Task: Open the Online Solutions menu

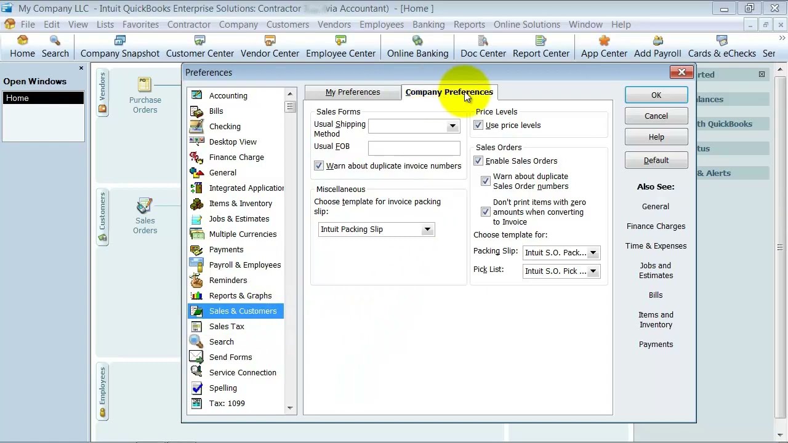Action: 527,25
